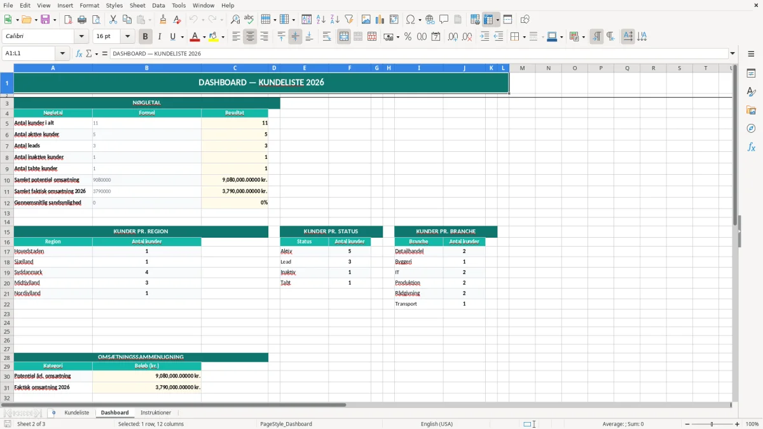
Task: Expand the Open document dropdown arrow
Action: 35,20
